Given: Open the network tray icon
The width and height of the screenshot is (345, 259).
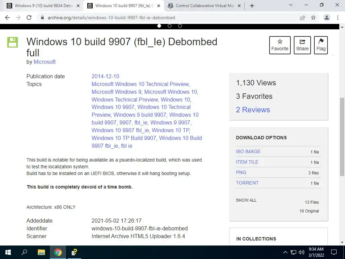Looking at the screenshot, I should (293, 252).
